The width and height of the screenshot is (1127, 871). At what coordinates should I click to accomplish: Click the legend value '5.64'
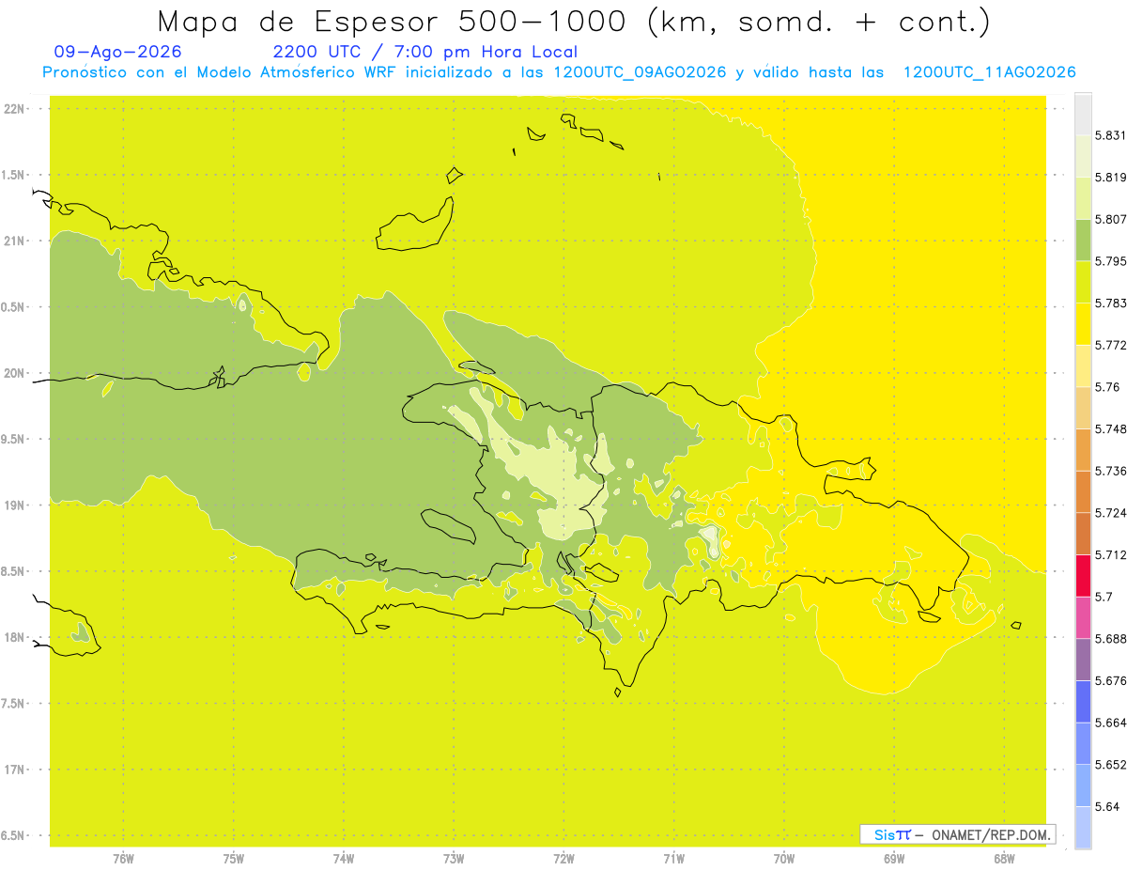(x=1107, y=807)
